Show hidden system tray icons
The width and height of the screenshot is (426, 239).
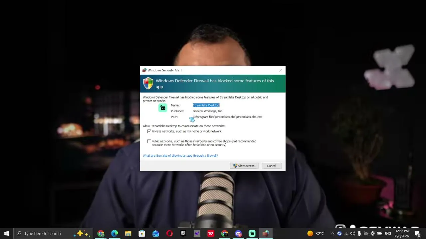[332, 233]
